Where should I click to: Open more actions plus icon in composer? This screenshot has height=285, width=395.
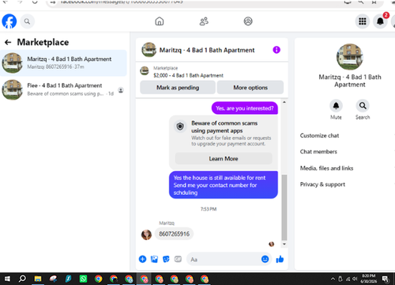click(142, 259)
